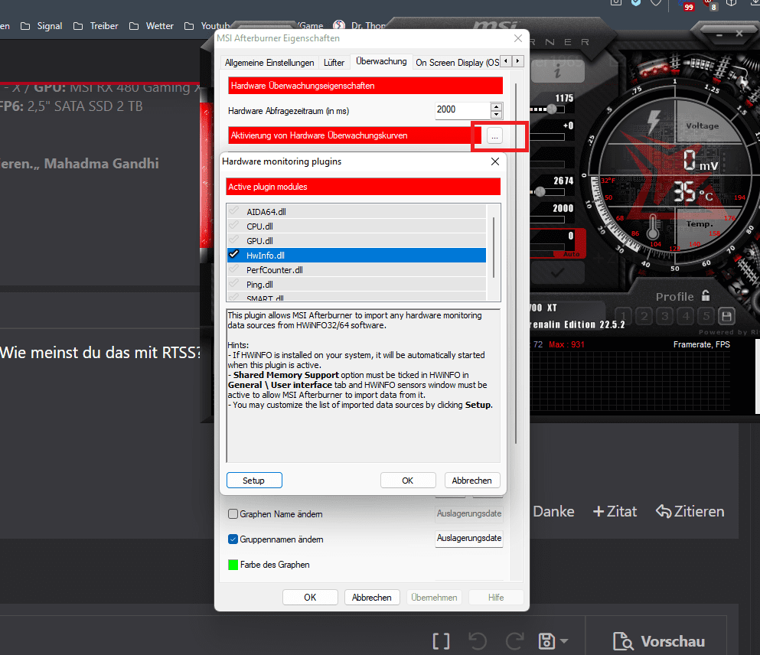Click OK in the Afterburner Eigenschaften window
This screenshot has height=655, width=760.
(x=310, y=598)
